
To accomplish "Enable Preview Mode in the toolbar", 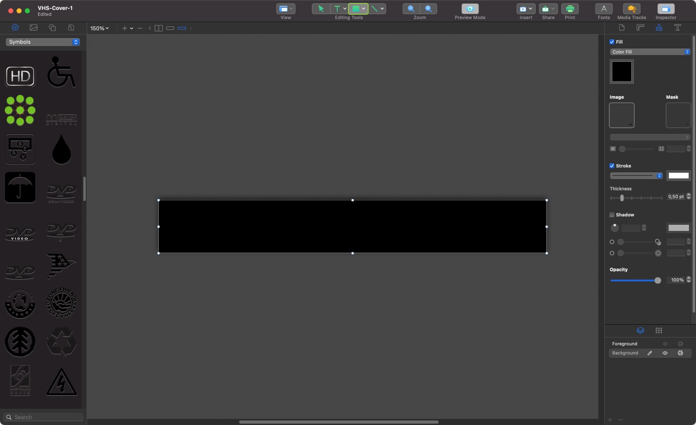I will (470, 8).
